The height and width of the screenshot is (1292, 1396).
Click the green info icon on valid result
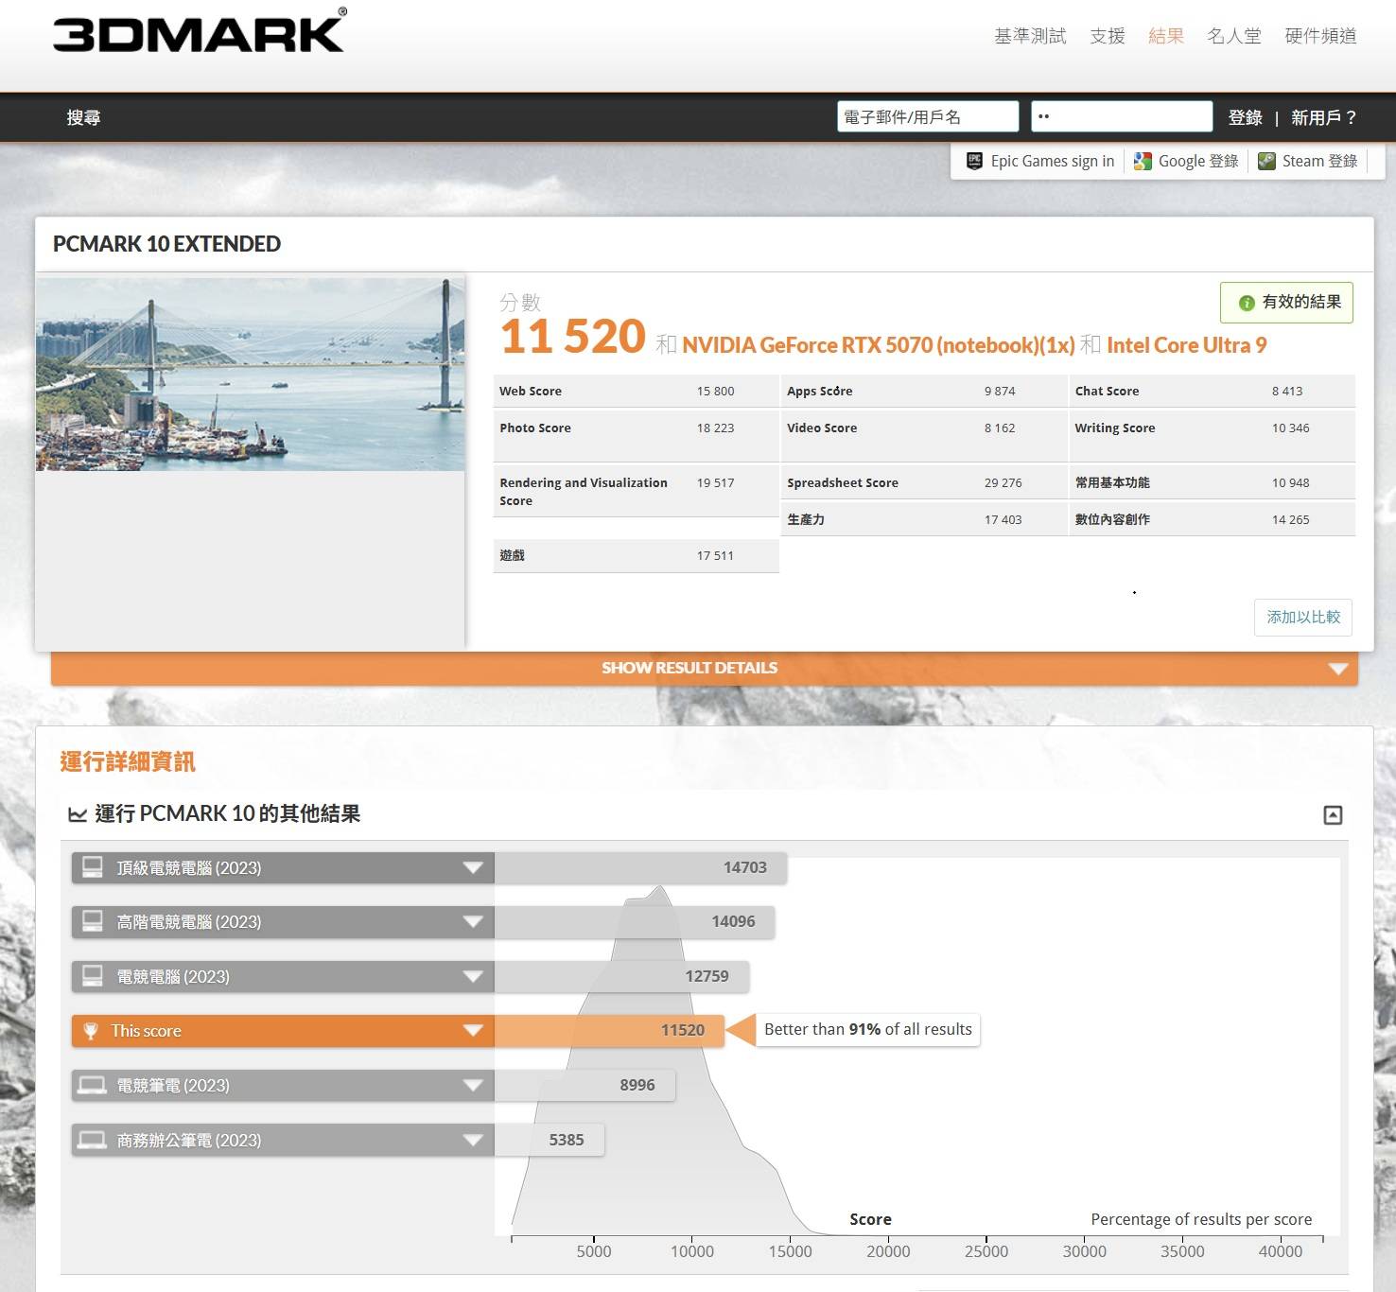[1247, 303]
